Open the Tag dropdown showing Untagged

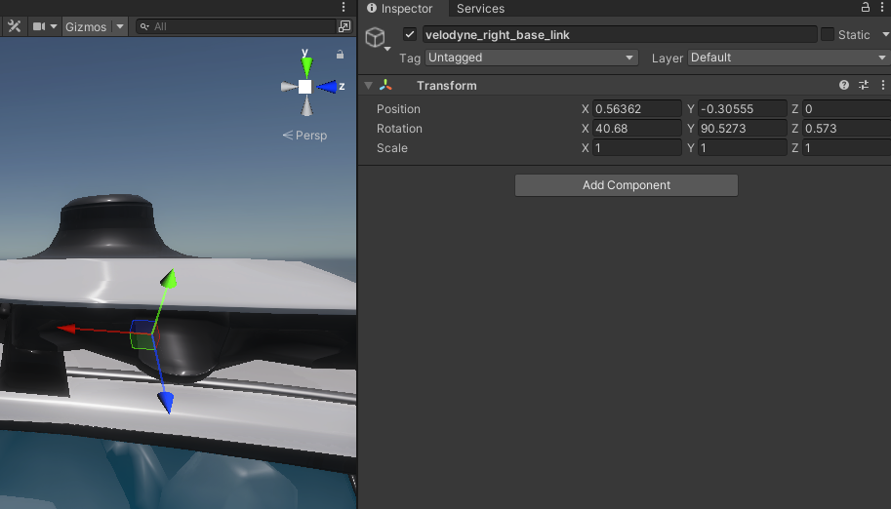point(532,58)
